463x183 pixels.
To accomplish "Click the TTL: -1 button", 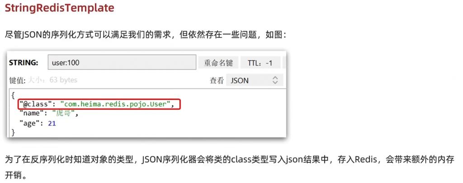I will [260, 62].
